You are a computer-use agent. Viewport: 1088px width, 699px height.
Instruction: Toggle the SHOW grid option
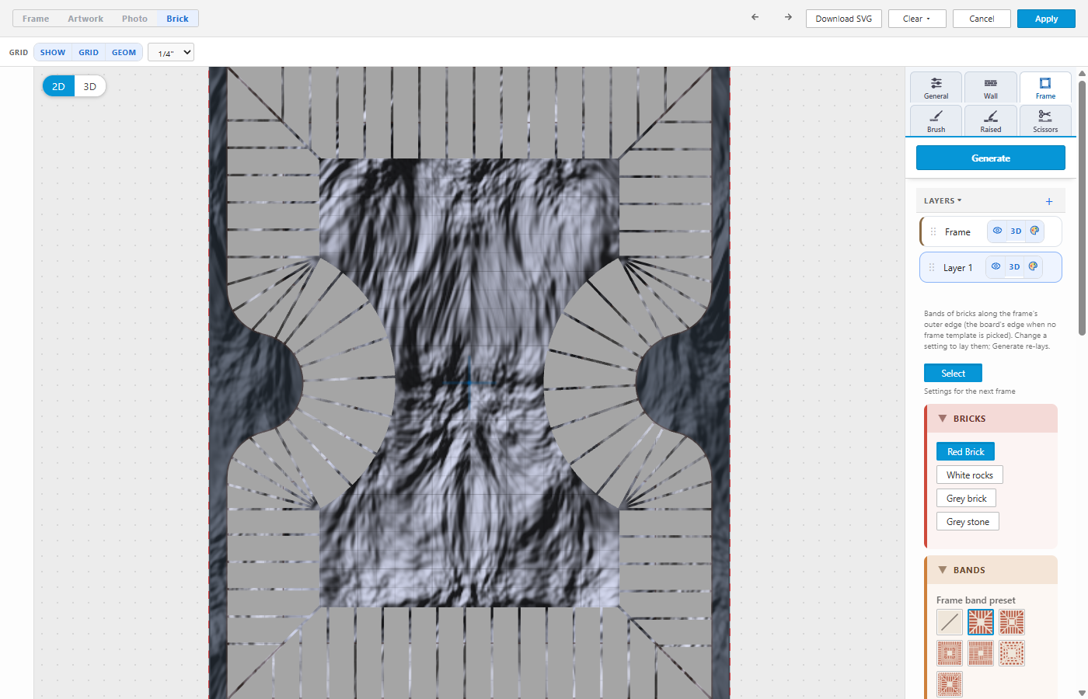[x=53, y=52]
